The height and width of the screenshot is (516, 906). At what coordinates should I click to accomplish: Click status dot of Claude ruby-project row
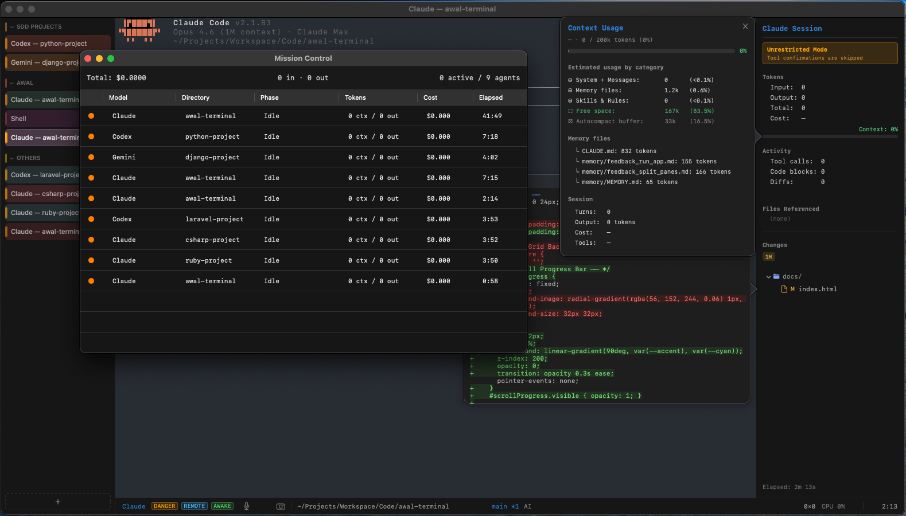[91, 260]
